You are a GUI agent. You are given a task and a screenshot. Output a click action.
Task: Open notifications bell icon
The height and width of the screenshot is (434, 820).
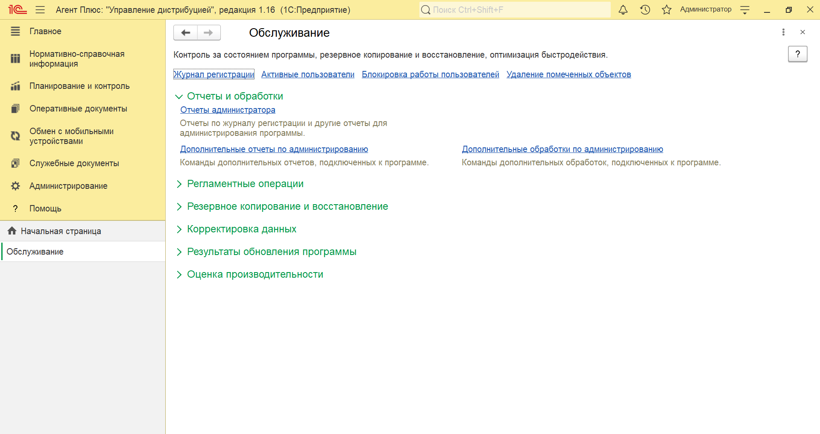[x=623, y=10]
